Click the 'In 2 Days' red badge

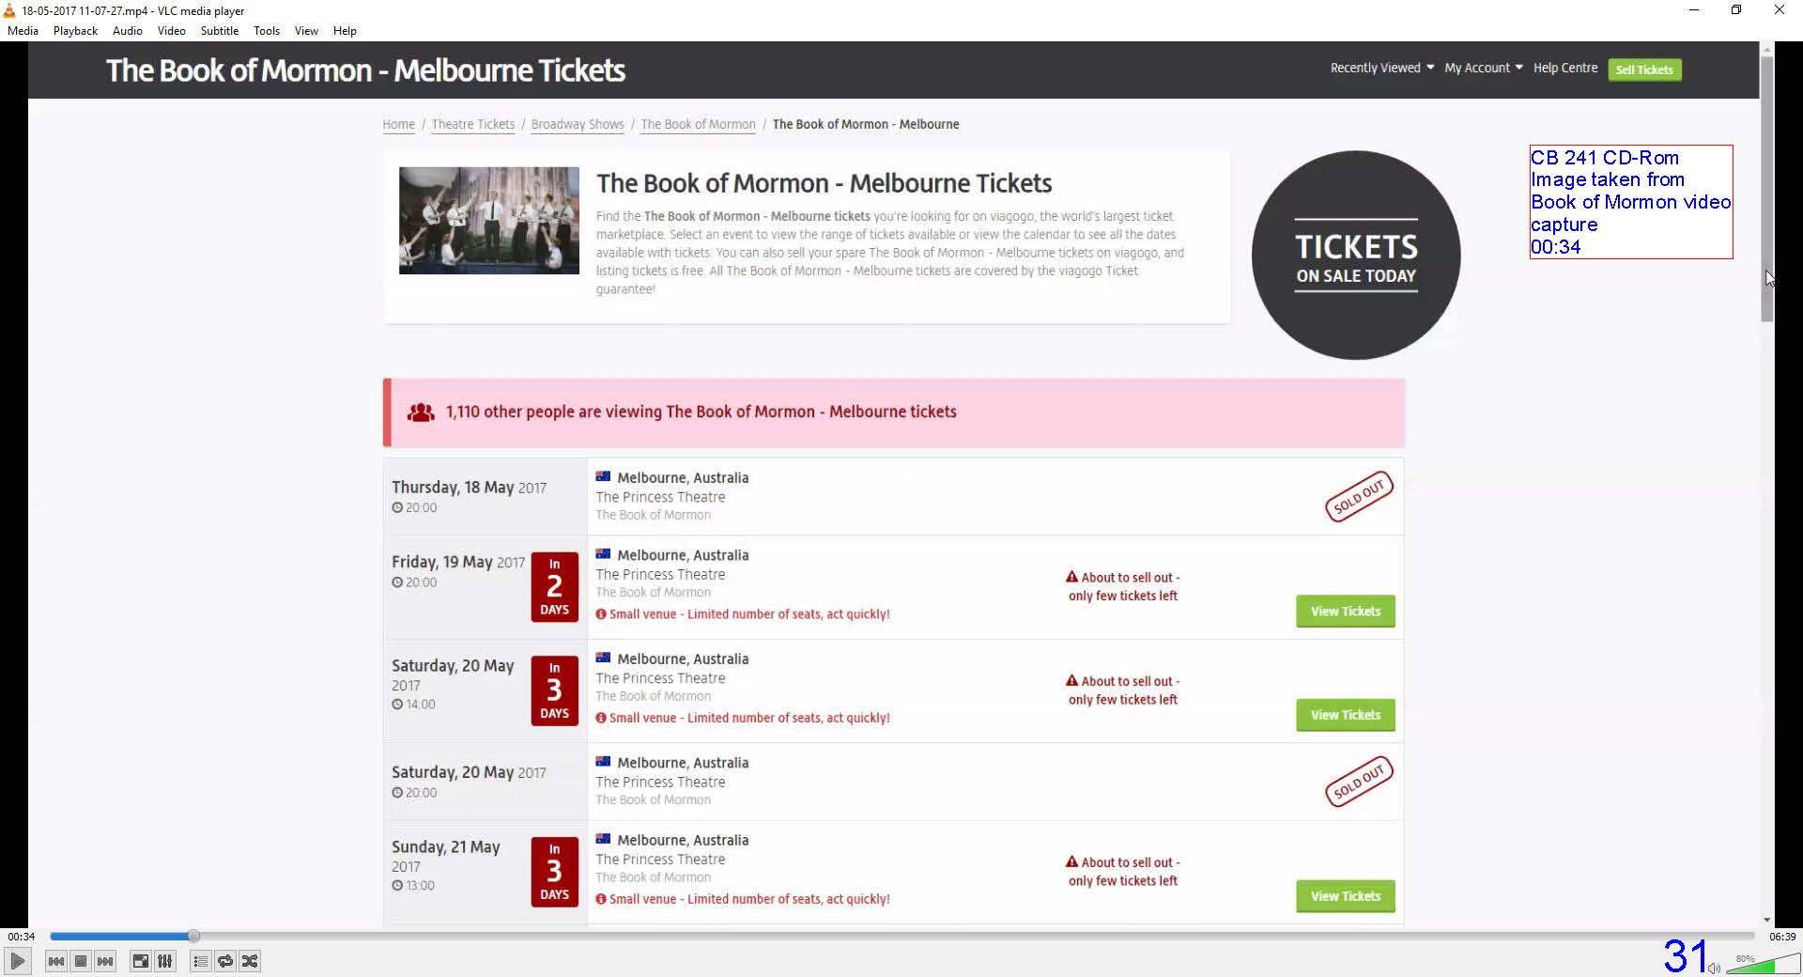tap(554, 587)
